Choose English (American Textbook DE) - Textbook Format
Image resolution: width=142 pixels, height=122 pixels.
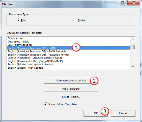69,55
